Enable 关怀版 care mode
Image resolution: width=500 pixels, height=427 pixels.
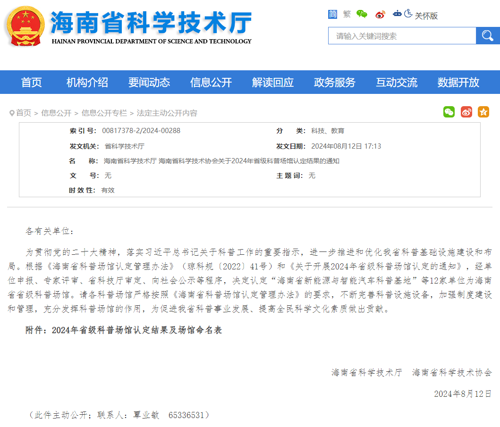(x=426, y=16)
